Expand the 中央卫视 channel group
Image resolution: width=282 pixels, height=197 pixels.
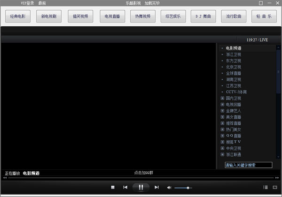[x=222, y=148]
